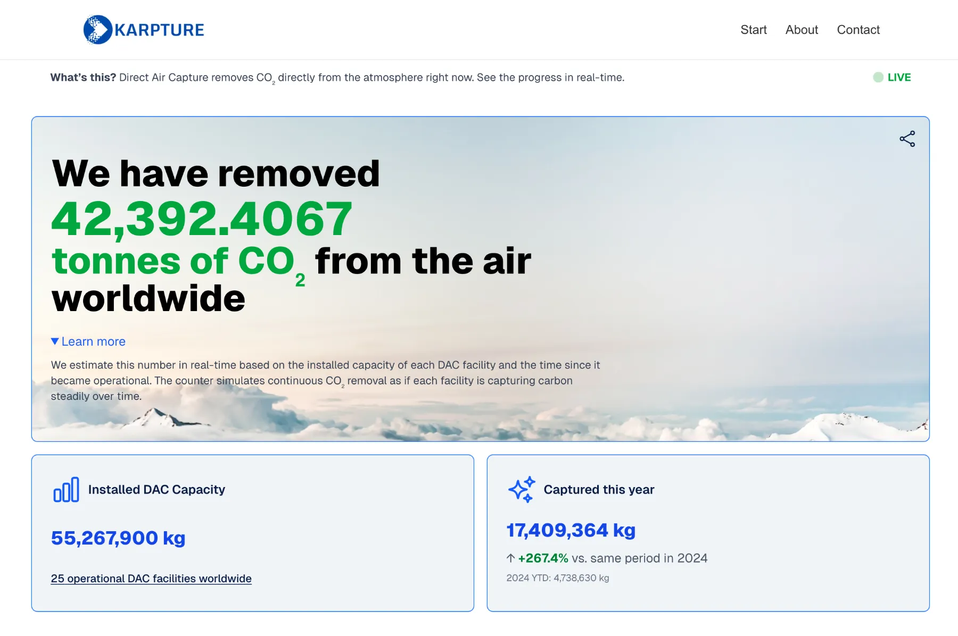Screen dimensions: 958x636
Task: Collapse the Learn more disclosure triangle
Action: (55, 341)
